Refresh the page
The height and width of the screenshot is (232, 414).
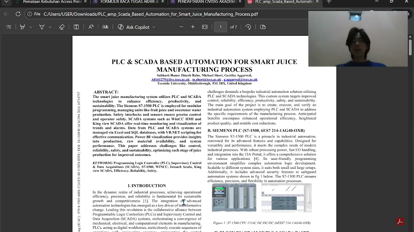pos(18,14)
